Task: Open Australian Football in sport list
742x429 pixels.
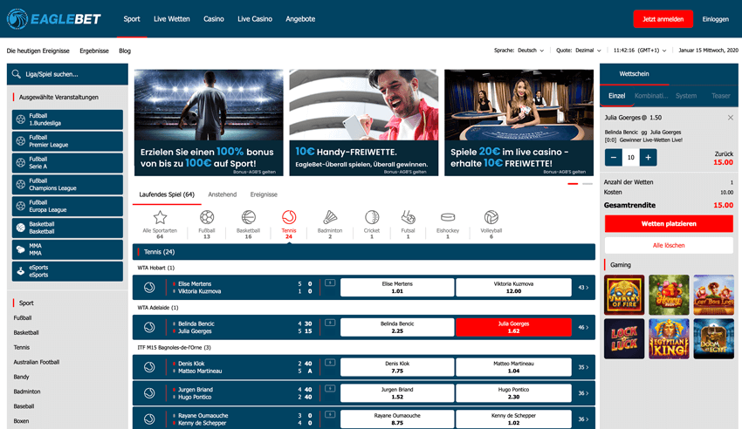Action: point(37,362)
